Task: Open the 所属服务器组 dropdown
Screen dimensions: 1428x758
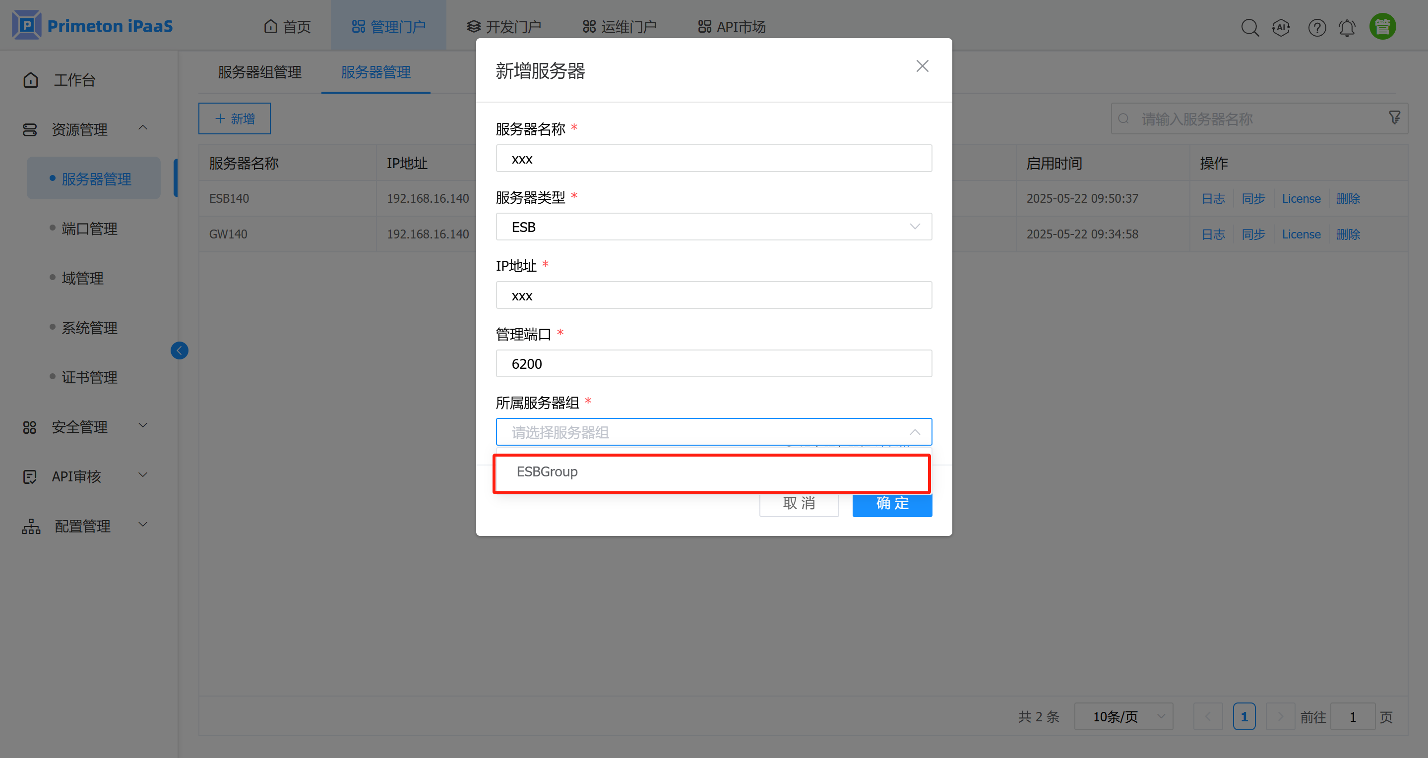Action: 713,432
